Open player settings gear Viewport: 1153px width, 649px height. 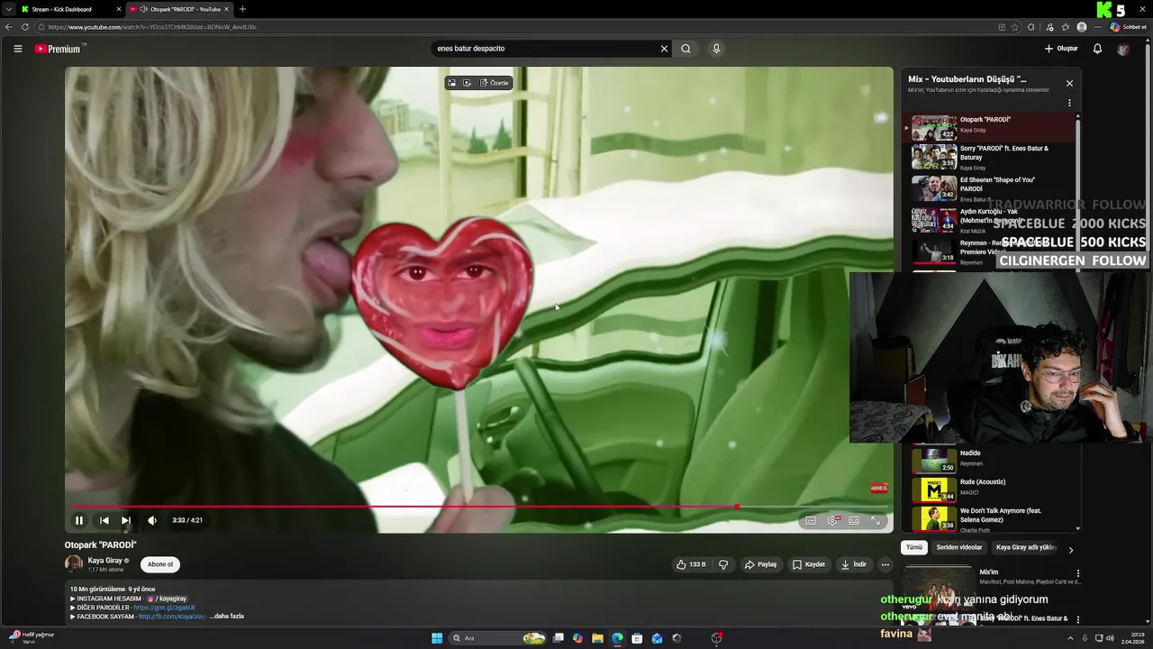point(832,520)
